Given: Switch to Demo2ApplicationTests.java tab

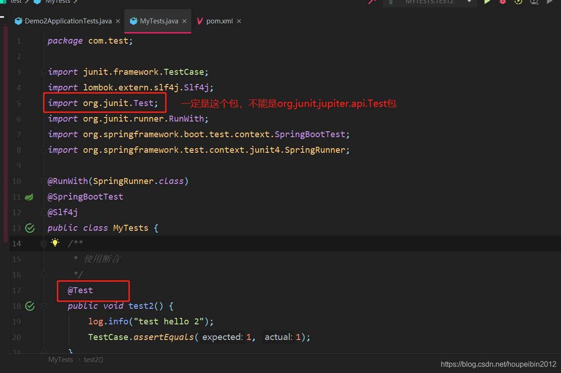Looking at the screenshot, I should [x=68, y=21].
